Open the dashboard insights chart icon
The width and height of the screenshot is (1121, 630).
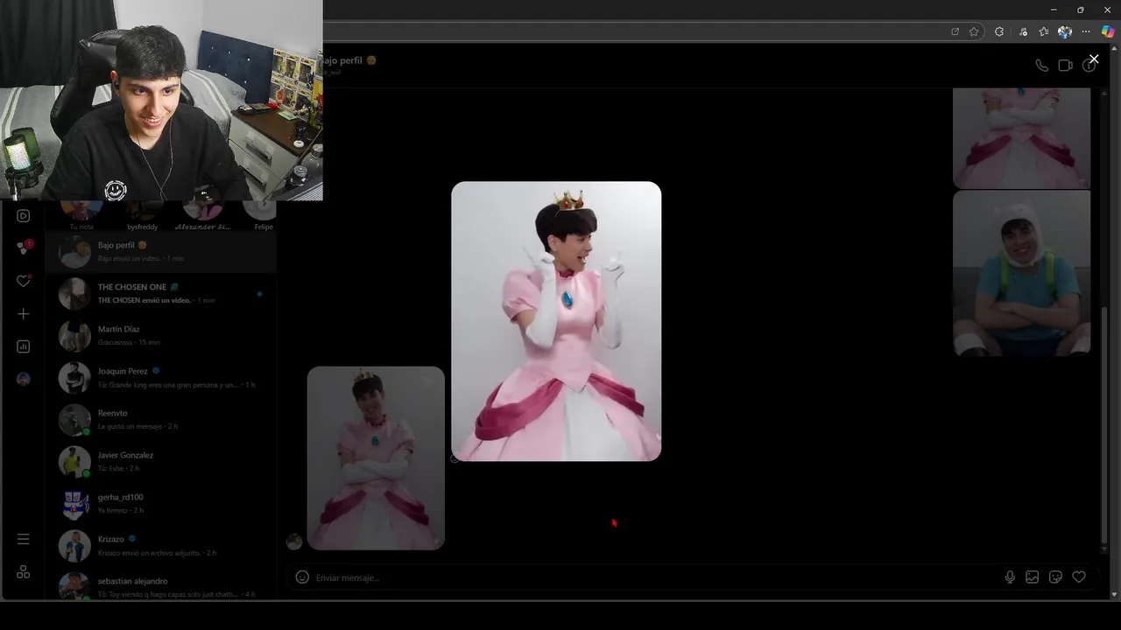pos(24,346)
